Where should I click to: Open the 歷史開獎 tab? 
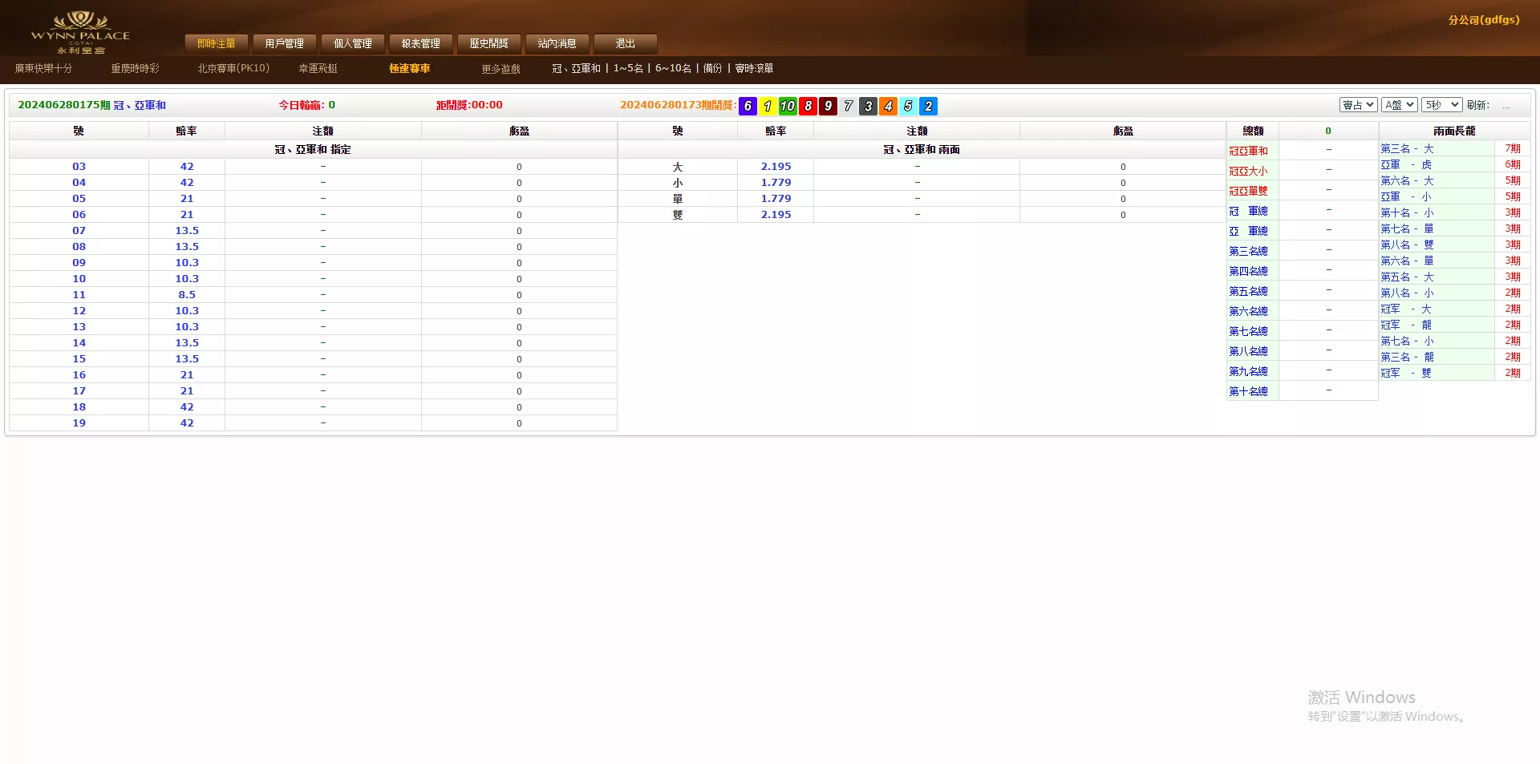click(x=489, y=43)
